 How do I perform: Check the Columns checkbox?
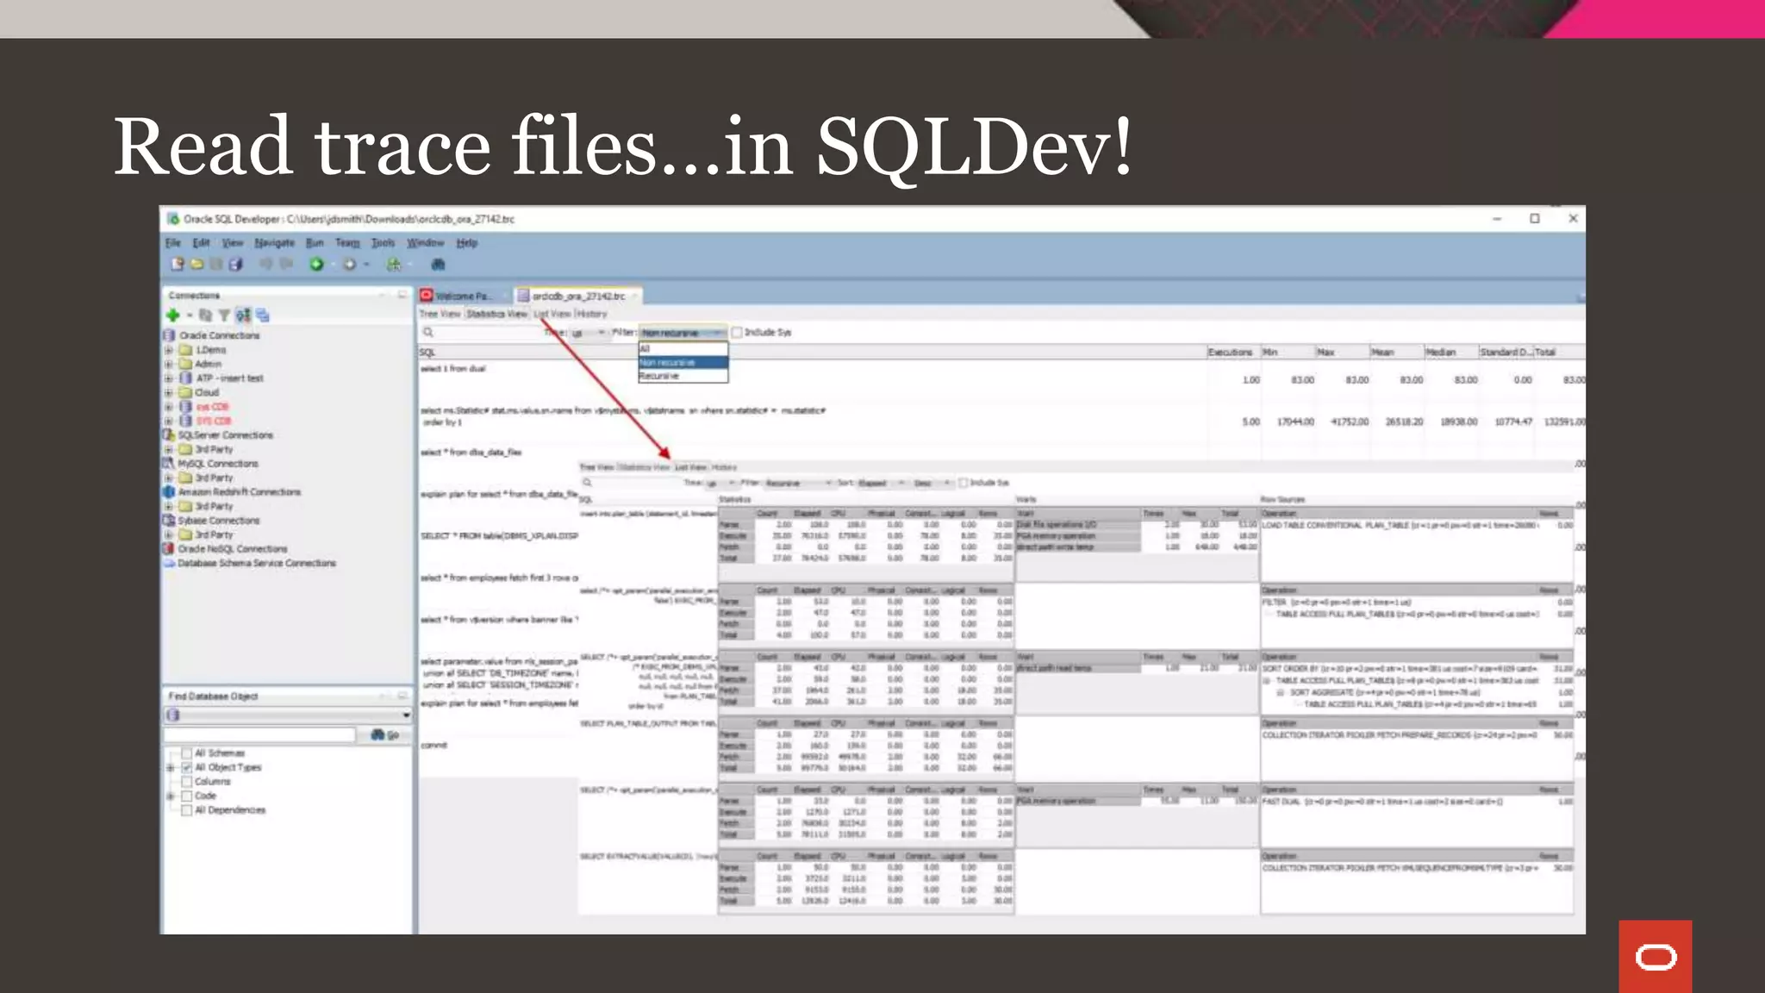tap(186, 782)
